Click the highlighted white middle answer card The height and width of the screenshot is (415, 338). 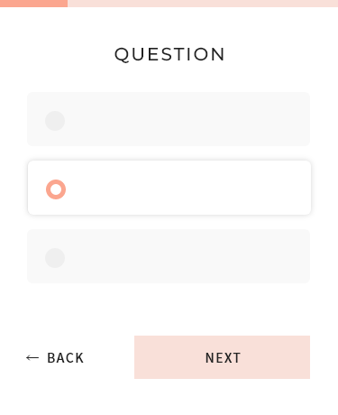pos(169,188)
